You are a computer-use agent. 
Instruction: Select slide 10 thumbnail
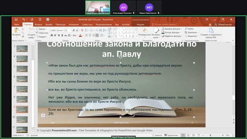point(22,120)
